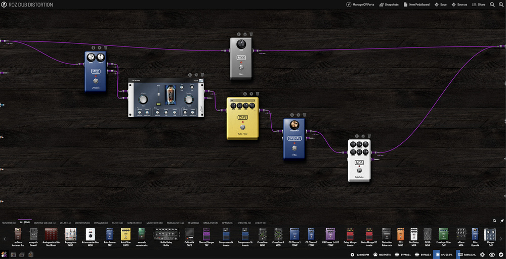The width and height of the screenshot is (506, 259).
Task: Pick the Bollie Delay plugin thumbnail
Action: coord(166,234)
